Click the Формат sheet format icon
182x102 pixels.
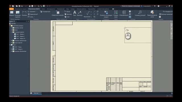[12, 12]
